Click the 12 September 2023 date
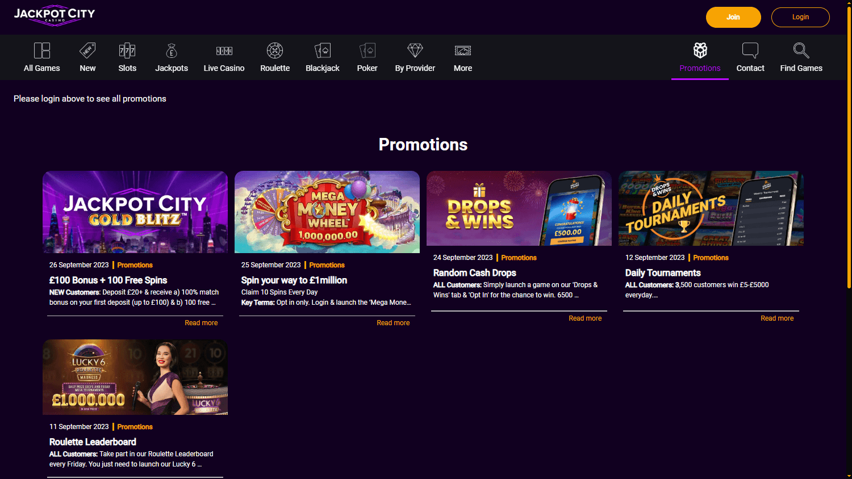The image size is (852, 479). 655,258
